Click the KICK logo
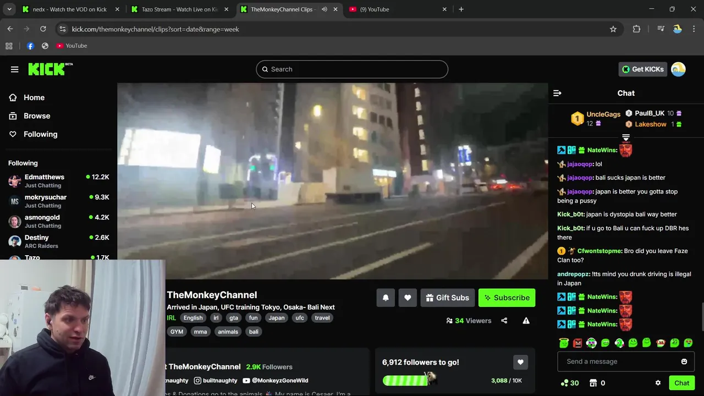The height and width of the screenshot is (396, 704). [x=50, y=69]
